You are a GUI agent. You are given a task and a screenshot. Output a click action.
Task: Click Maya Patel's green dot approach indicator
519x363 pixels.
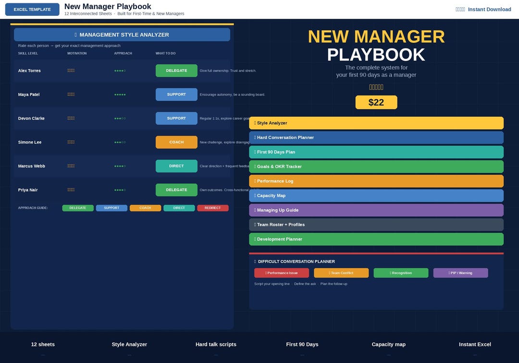pos(120,95)
